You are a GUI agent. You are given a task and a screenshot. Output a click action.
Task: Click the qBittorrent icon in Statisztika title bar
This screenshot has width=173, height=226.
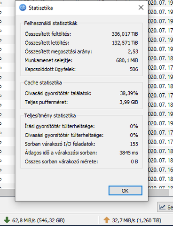pyautogui.click(x=23, y=8)
